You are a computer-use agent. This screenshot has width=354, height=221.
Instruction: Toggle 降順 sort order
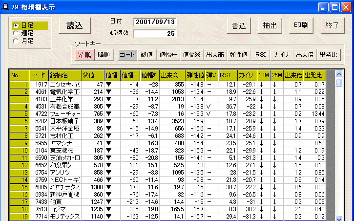coord(104,55)
